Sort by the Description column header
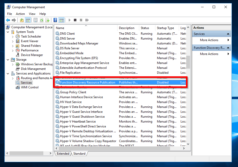Image resolution: width=238 pixels, height=167 pixels. (128, 28)
